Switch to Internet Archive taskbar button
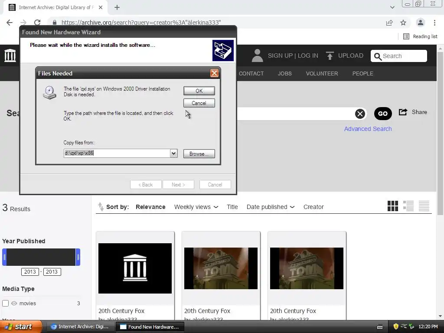 coord(80,327)
